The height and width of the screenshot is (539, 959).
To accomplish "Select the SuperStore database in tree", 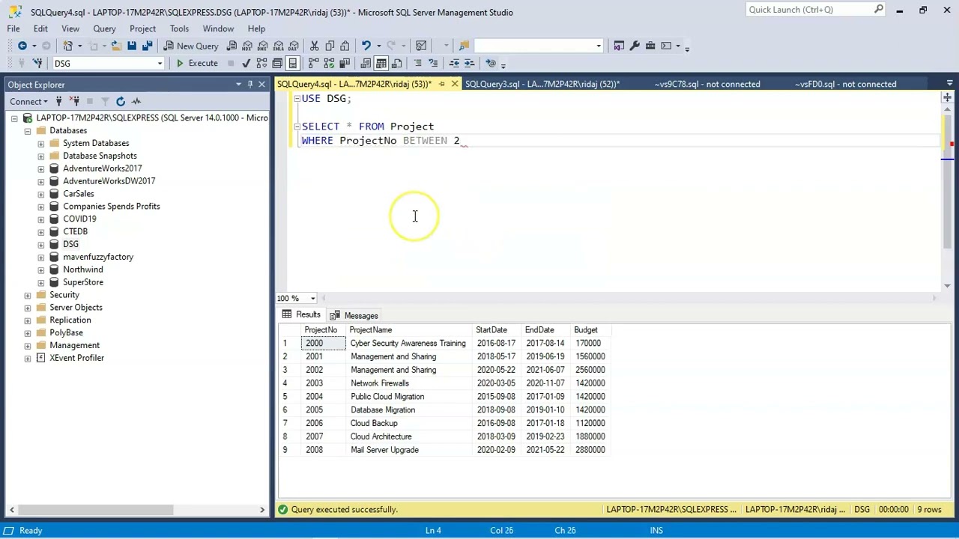I will click(83, 282).
